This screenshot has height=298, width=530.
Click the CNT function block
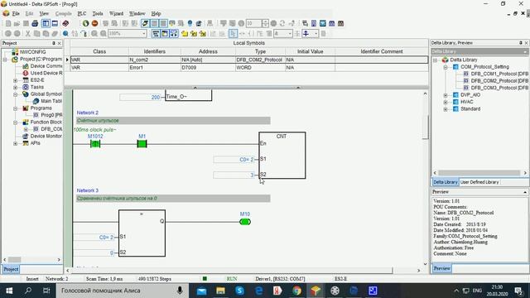(282, 155)
